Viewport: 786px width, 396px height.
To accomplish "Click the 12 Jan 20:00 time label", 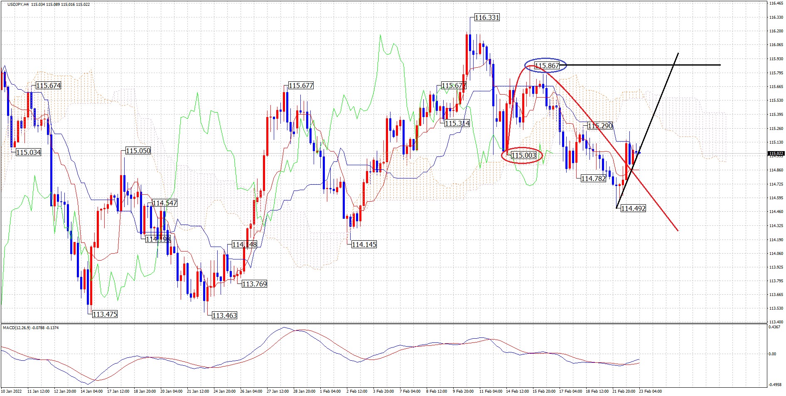I will coord(65,391).
